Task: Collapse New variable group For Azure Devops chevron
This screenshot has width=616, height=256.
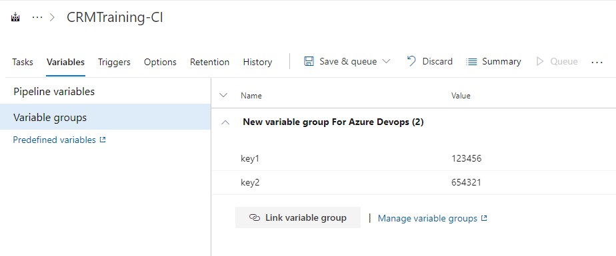Action: [x=225, y=122]
